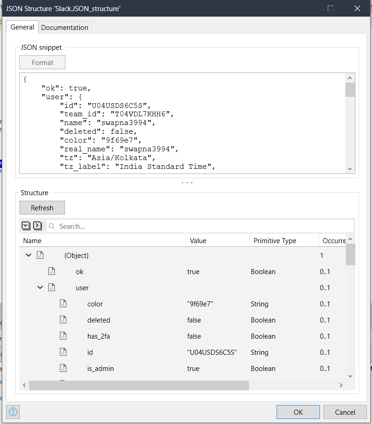Click the expand all tree icon
Image resolution: width=372 pixels, height=424 pixels.
click(26, 226)
